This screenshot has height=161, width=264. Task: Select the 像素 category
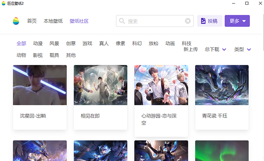coord(121,43)
